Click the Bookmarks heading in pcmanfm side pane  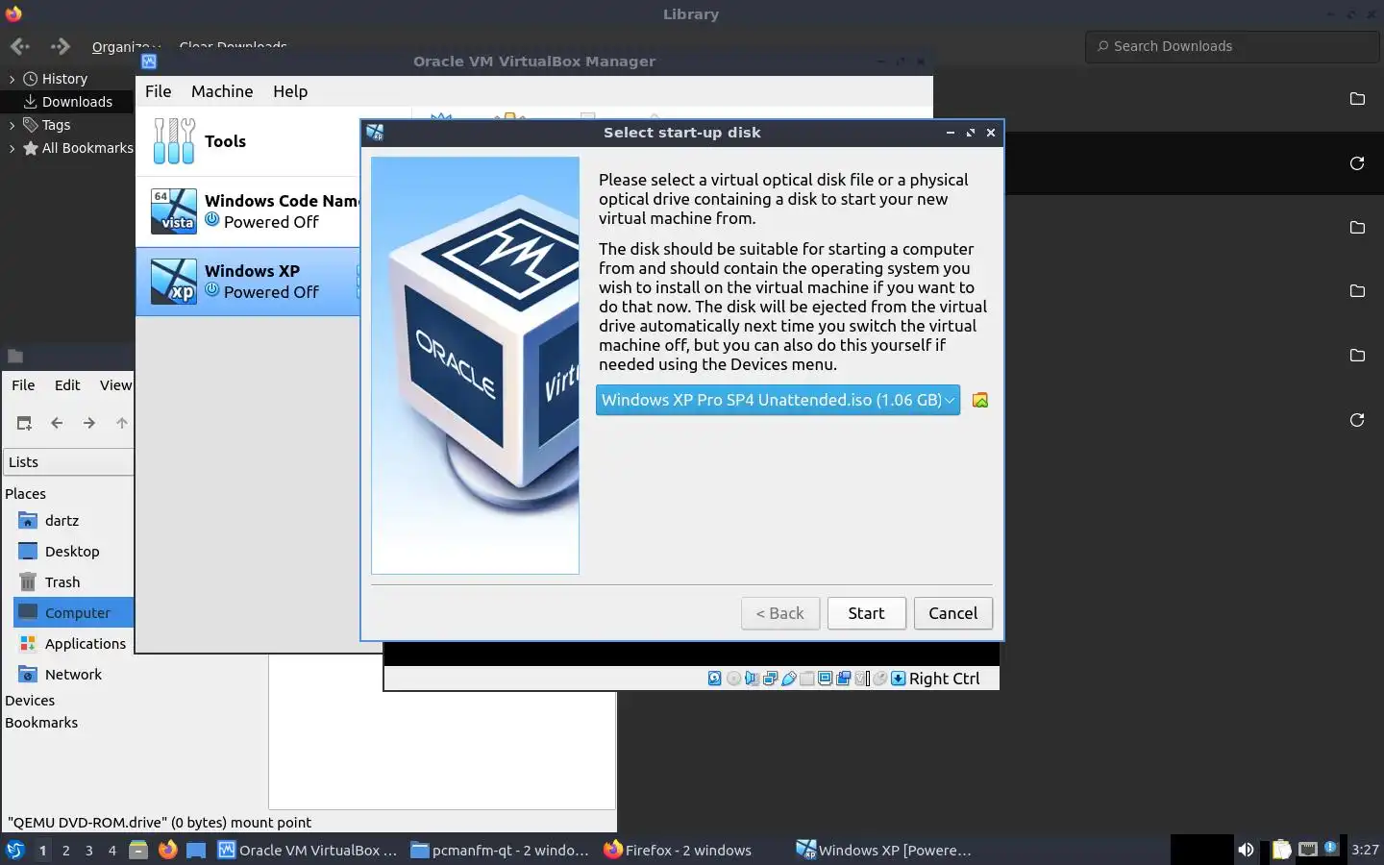pos(41,723)
